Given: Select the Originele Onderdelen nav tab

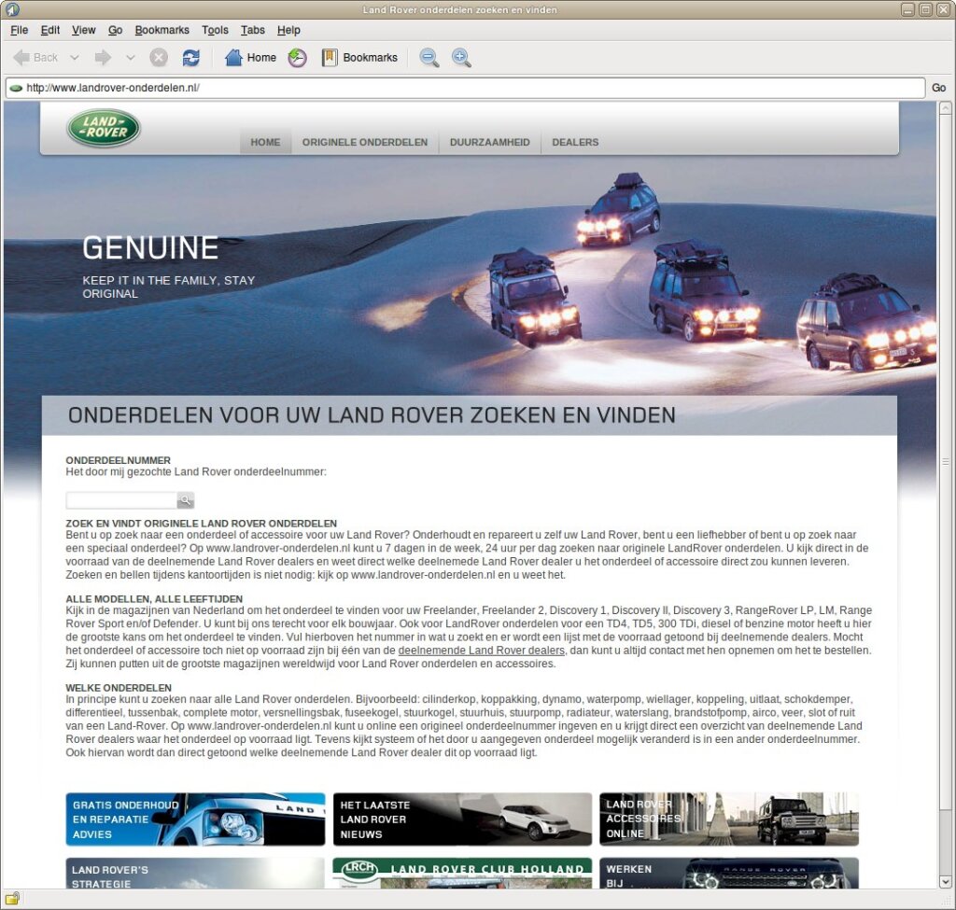Looking at the screenshot, I should coord(364,143).
